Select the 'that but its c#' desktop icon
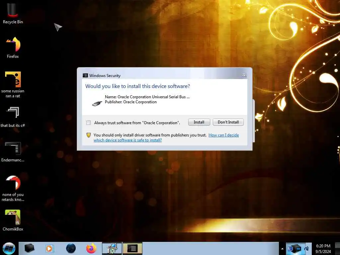The image size is (340, 255). [13, 117]
